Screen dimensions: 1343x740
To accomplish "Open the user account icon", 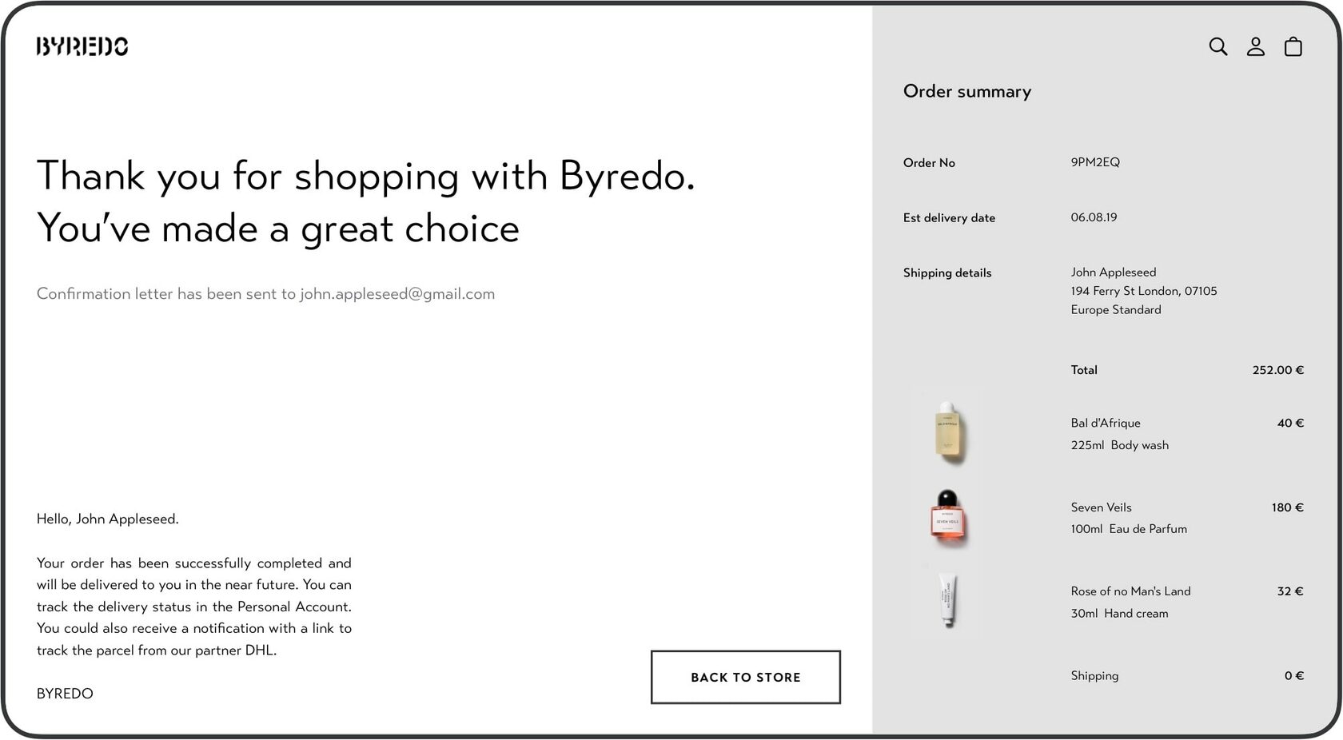I will coord(1255,46).
